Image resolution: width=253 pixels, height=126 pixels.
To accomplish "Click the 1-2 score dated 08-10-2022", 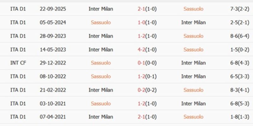I will (x=141, y=77).
